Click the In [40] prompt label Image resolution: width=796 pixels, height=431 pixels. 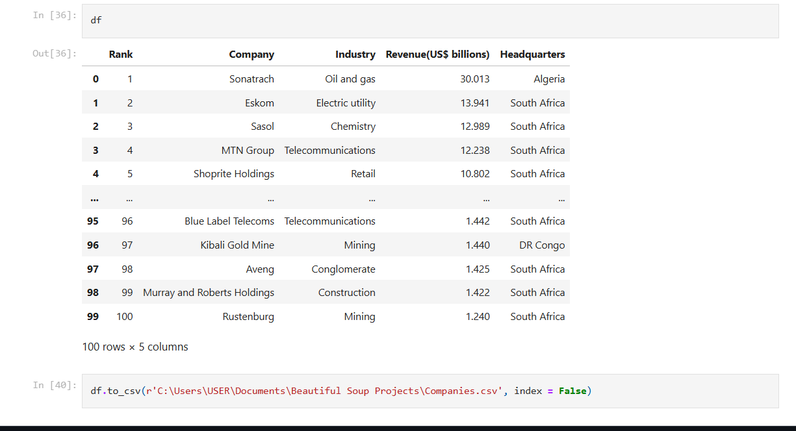click(x=55, y=385)
